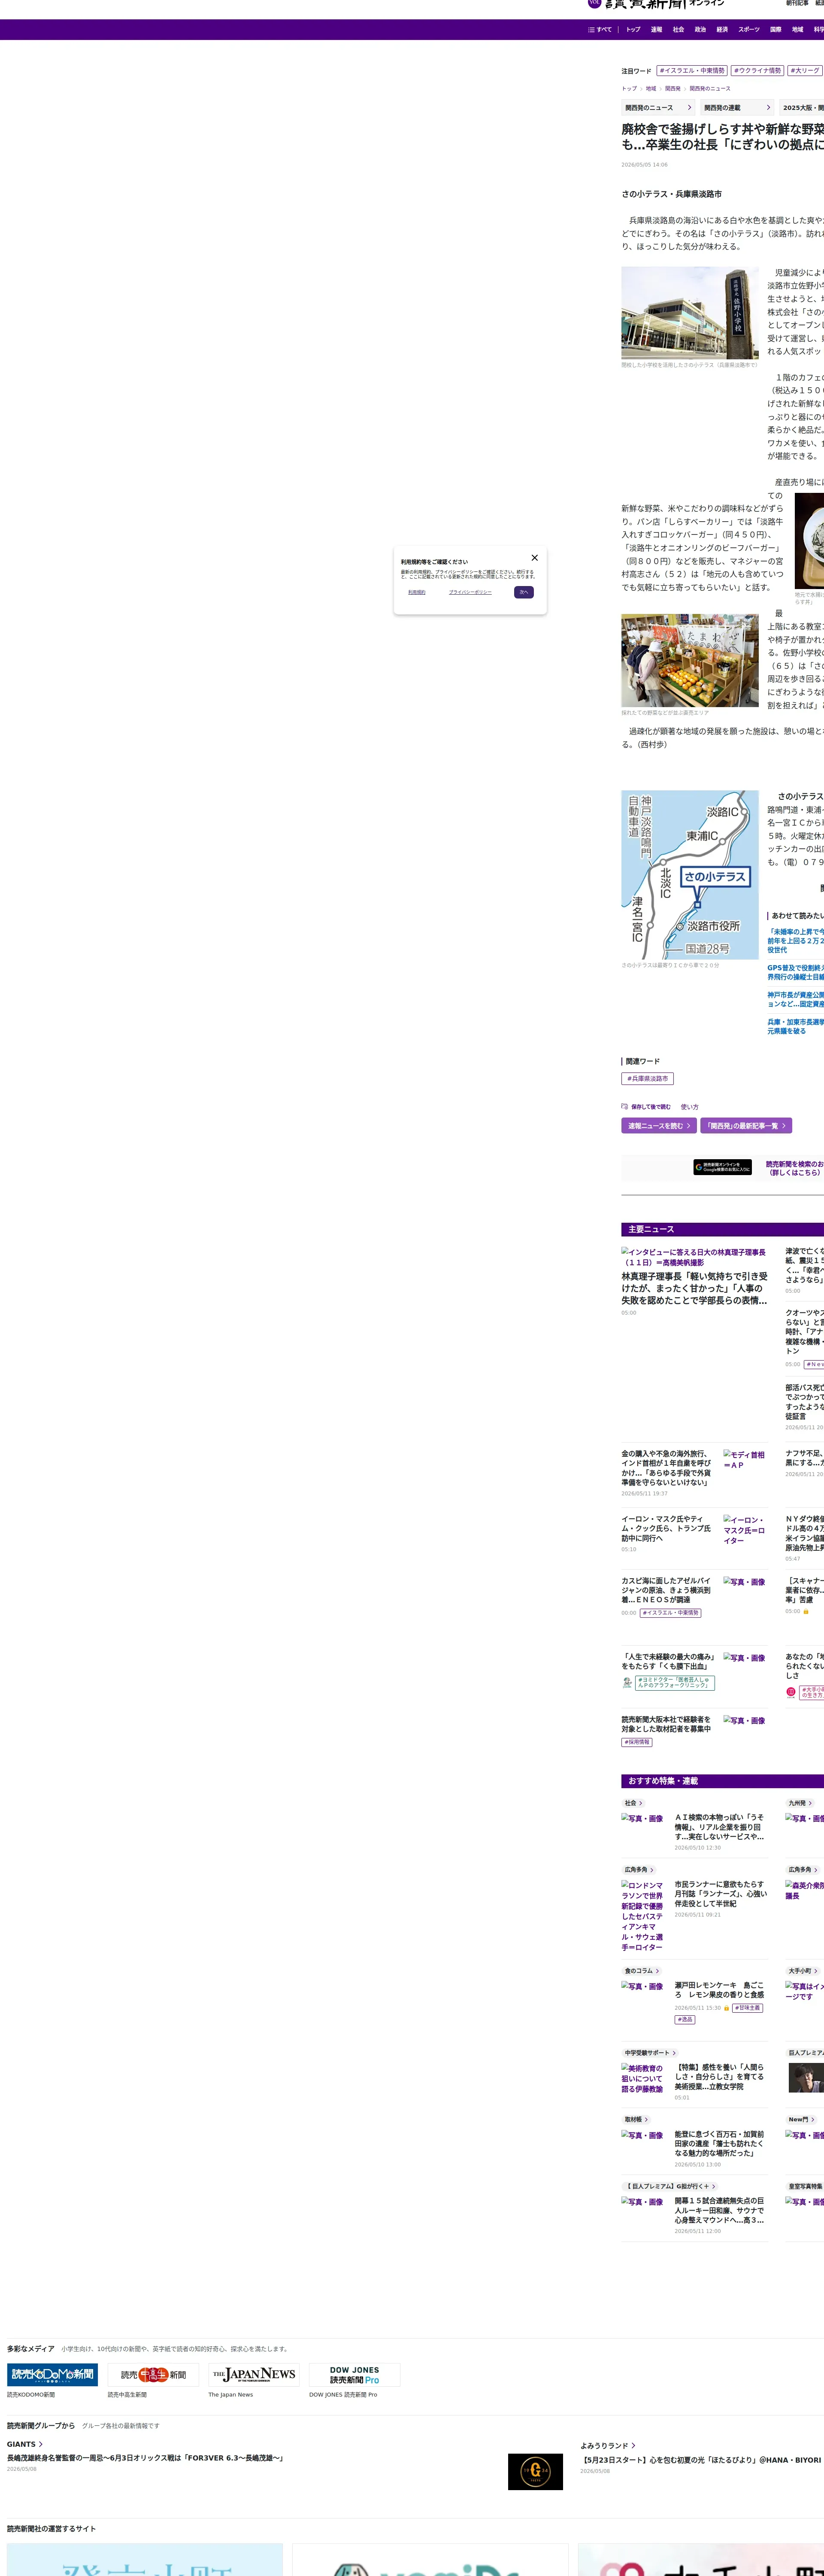Enlarge the さの小テラス location map
The width and height of the screenshot is (824, 2576).
click(690, 875)
